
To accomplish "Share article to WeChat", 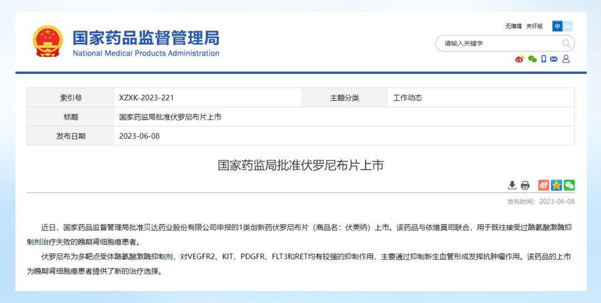I will 569,185.
